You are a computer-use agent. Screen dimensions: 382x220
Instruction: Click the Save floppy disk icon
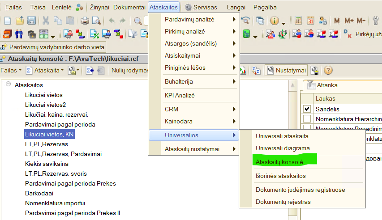[31, 21]
